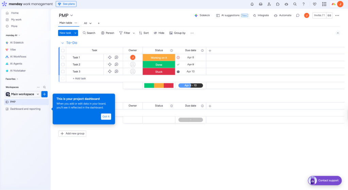Click the invite members icon in top bar
The height and width of the screenshot is (190, 348).
click(269, 4)
